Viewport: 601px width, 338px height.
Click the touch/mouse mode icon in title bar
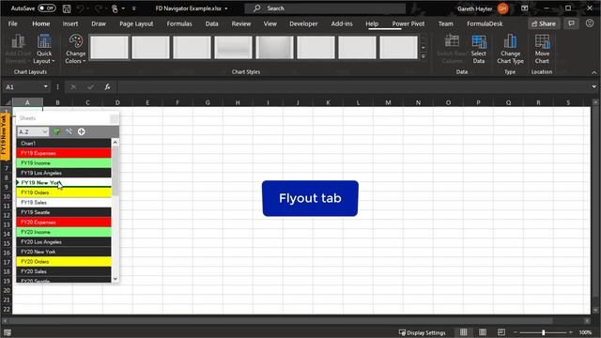pos(115,8)
